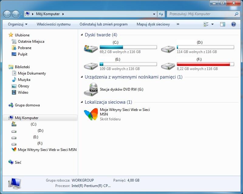Open the MSN web sites butterfly icon
The width and height of the screenshot is (243, 194).
pyautogui.click(x=91, y=114)
